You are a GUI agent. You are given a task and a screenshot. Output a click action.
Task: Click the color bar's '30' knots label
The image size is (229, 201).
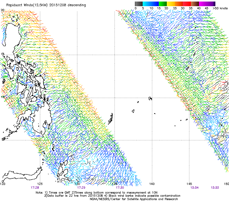click(x=183, y=8)
